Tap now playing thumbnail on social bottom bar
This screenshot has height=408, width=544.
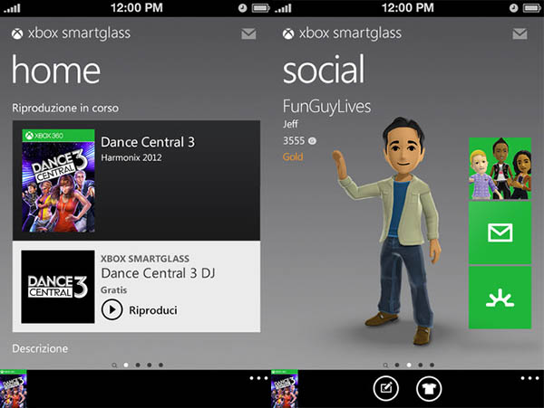click(284, 389)
